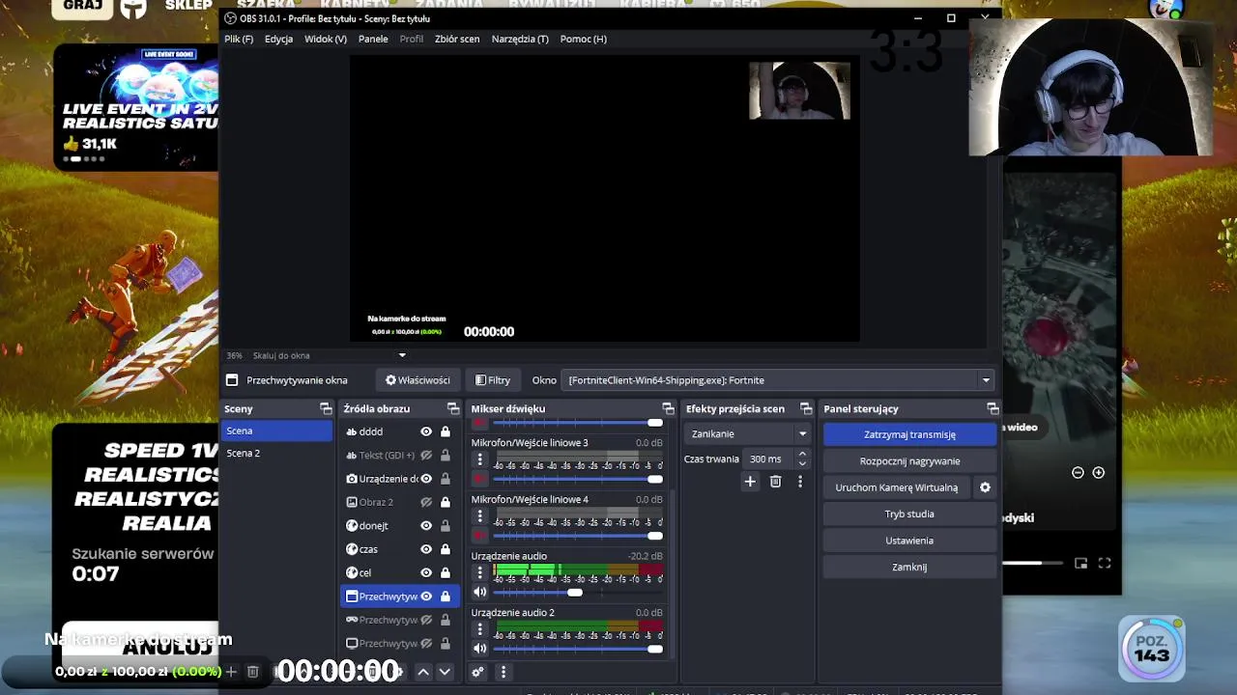Click Właściwości source properties button
Viewport: 1237px width, 695px height.
(x=417, y=380)
